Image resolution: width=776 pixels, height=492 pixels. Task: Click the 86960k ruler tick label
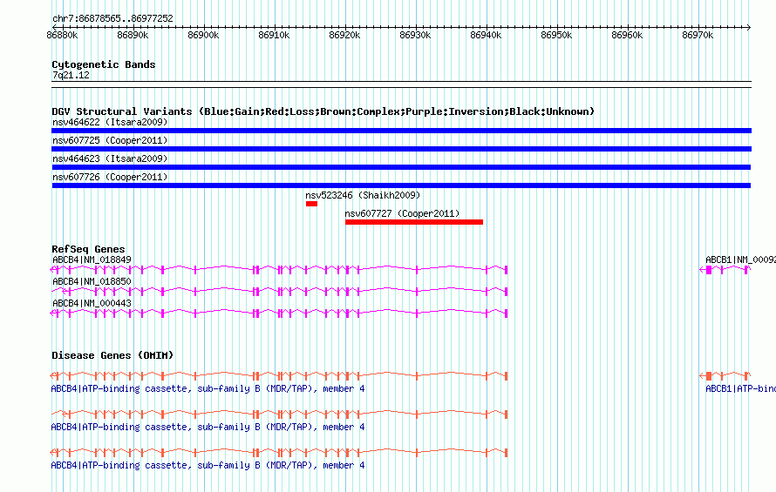[x=627, y=35]
